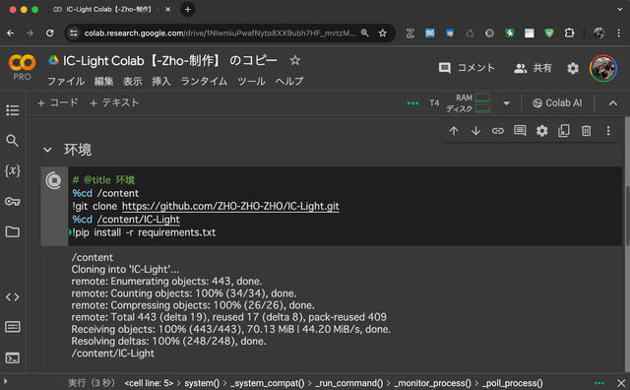Follow the /content/IC-Light path link

click(139, 220)
